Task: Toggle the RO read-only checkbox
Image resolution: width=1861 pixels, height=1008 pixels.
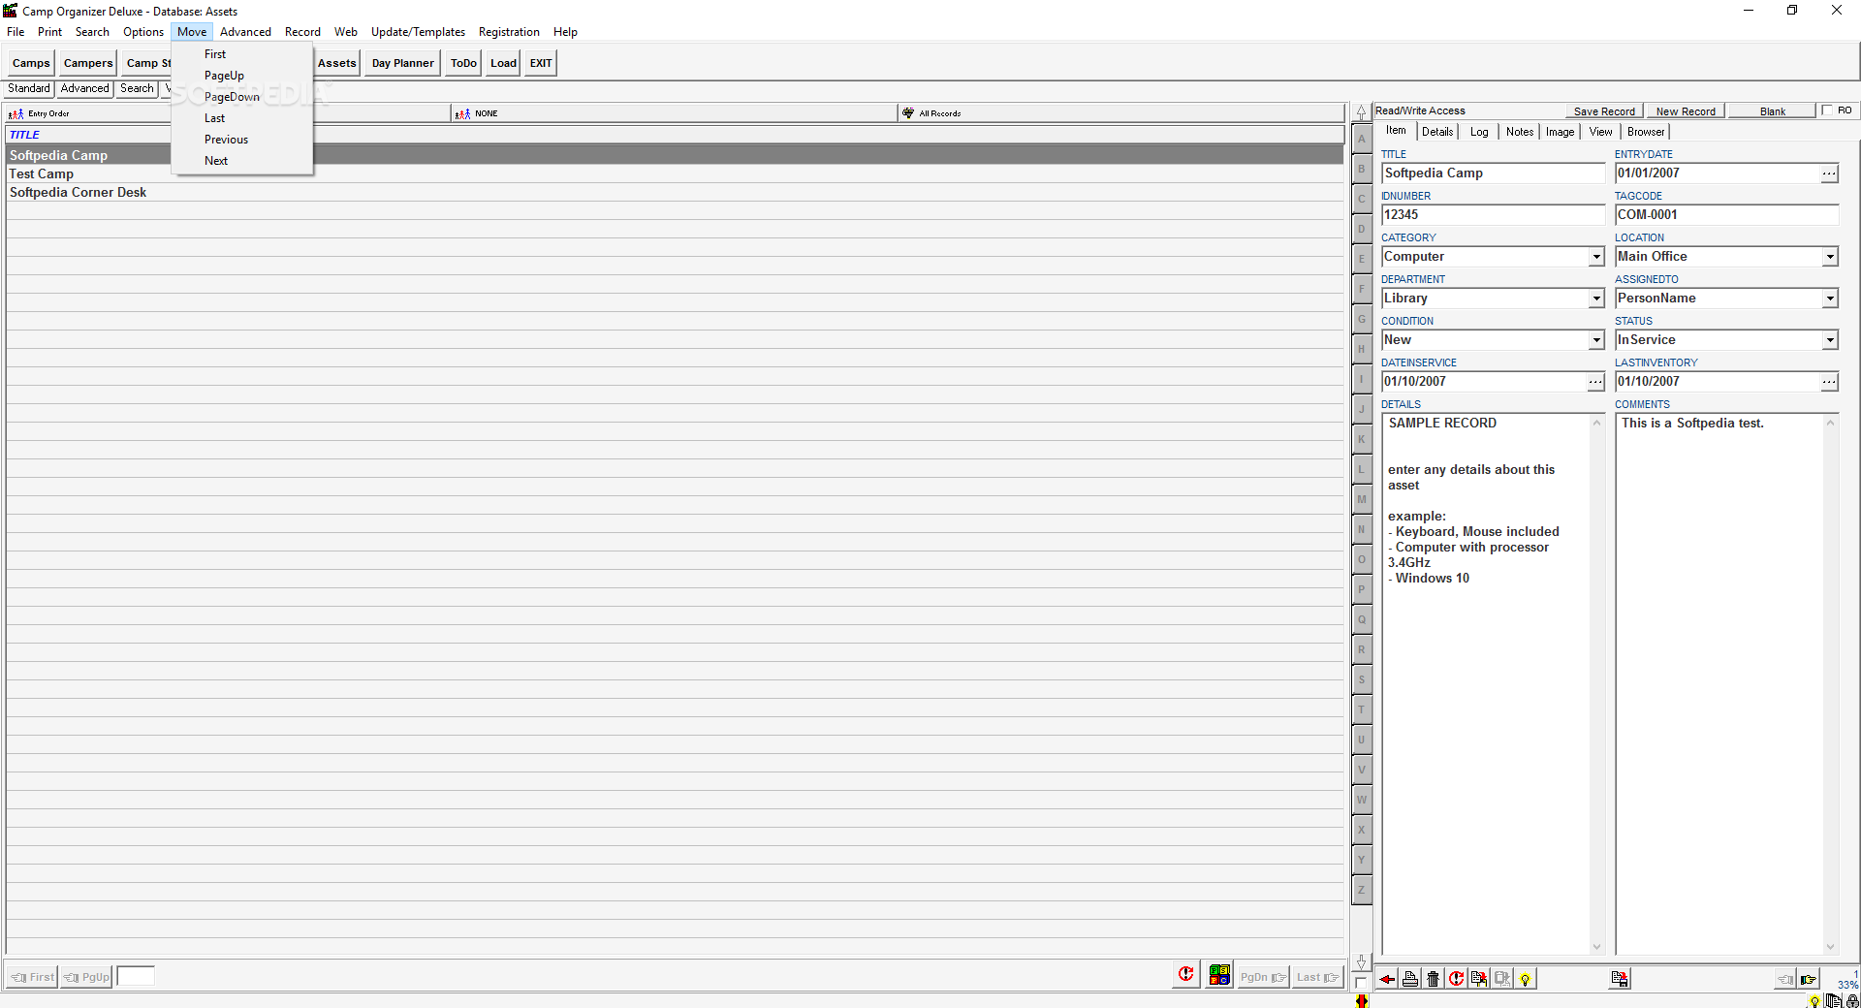Action: coord(1827,110)
